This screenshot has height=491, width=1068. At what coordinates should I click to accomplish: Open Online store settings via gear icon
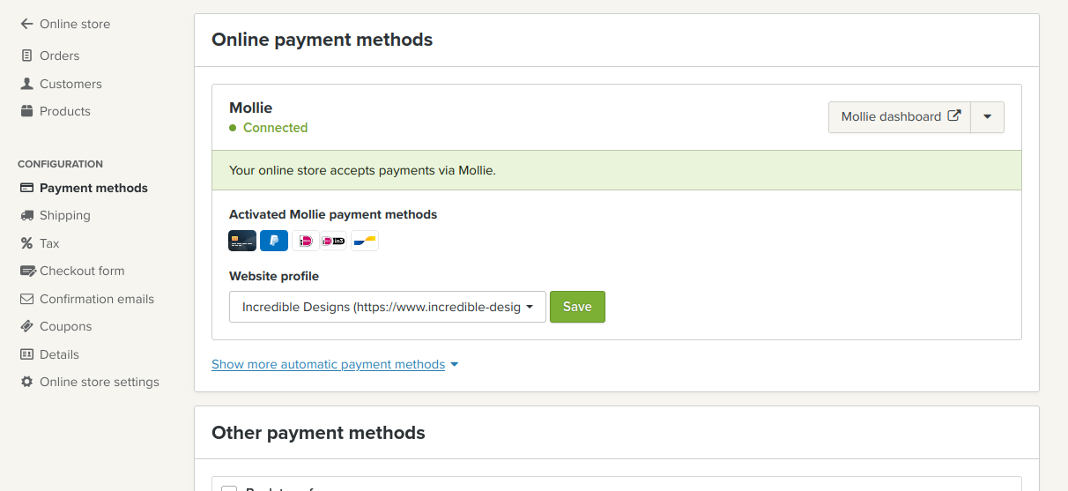tap(26, 382)
